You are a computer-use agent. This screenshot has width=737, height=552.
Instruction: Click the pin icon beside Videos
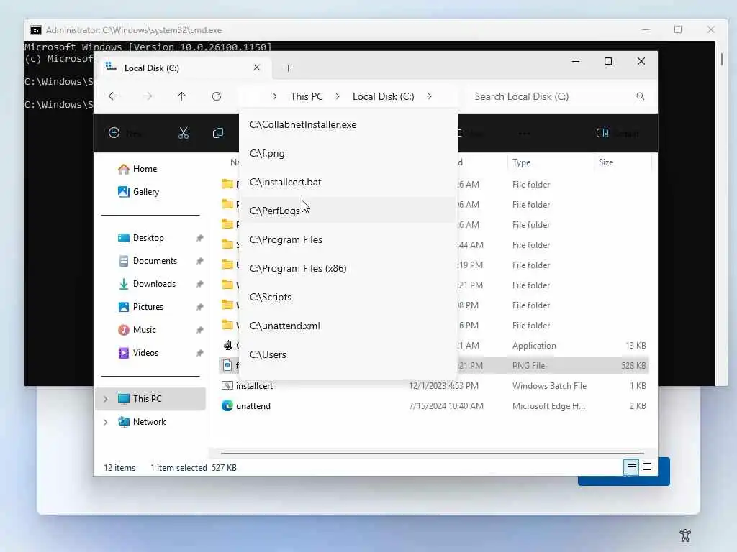pyautogui.click(x=200, y=353)
